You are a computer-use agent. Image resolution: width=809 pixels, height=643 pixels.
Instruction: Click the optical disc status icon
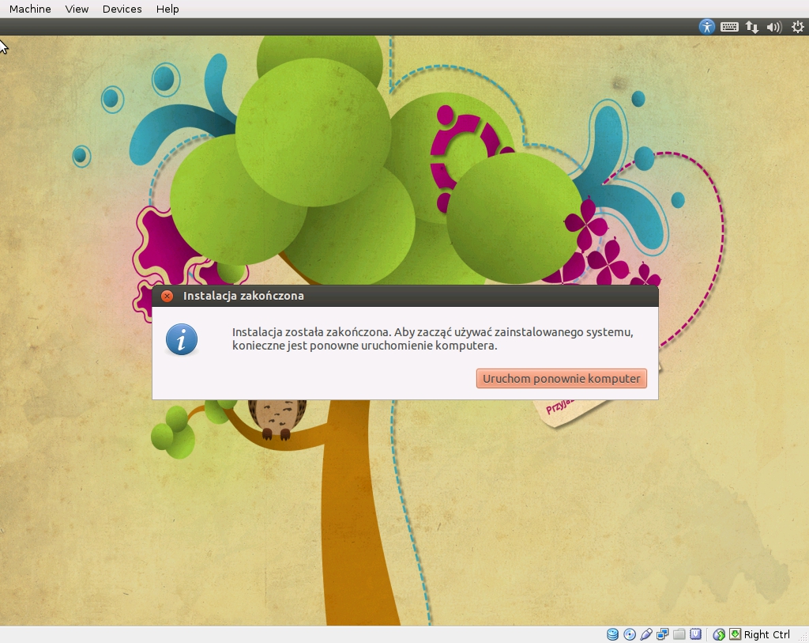pyautogui.click(x=630, y=634)
